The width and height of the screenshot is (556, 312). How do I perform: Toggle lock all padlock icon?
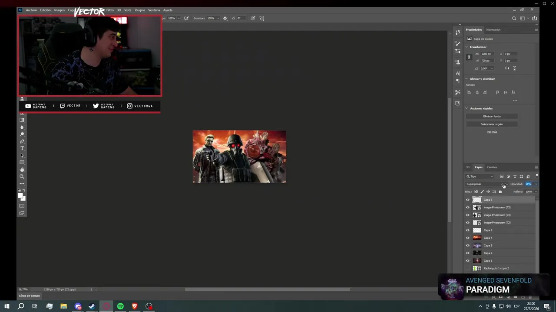(x=500, y=192)
